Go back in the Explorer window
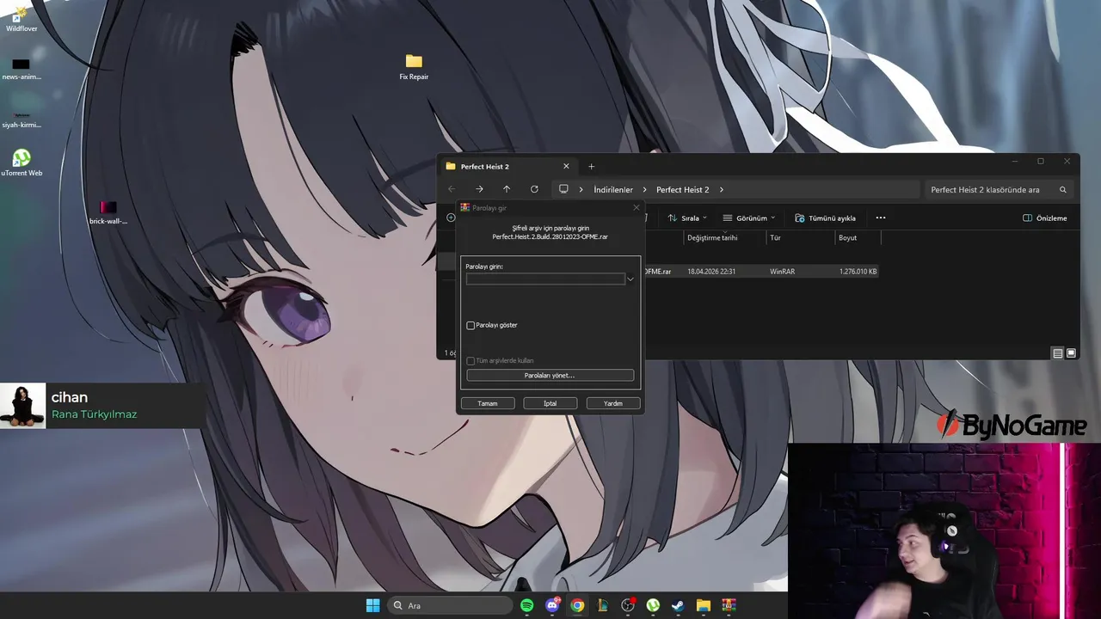 click(x=452, y=189)
